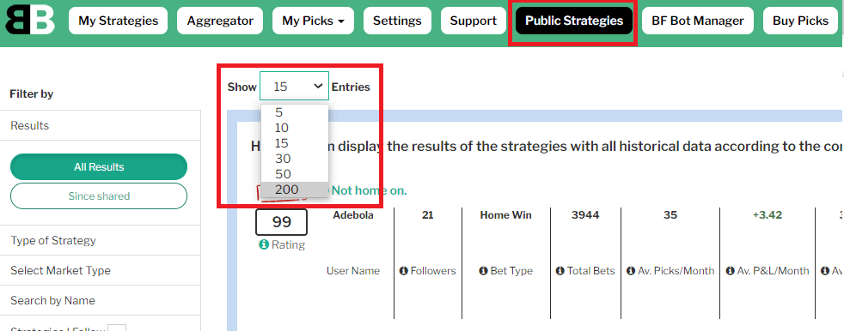Open the Public Strategies tab
The image size is (844, 331).
point(574,21)
